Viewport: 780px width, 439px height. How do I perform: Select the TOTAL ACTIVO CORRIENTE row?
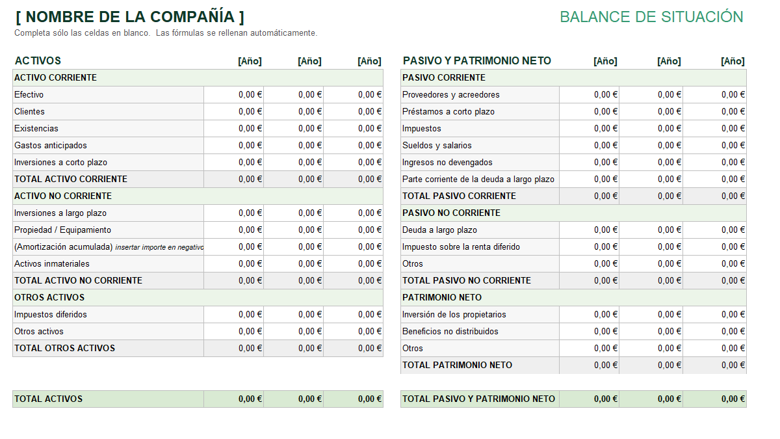[104, 179]
